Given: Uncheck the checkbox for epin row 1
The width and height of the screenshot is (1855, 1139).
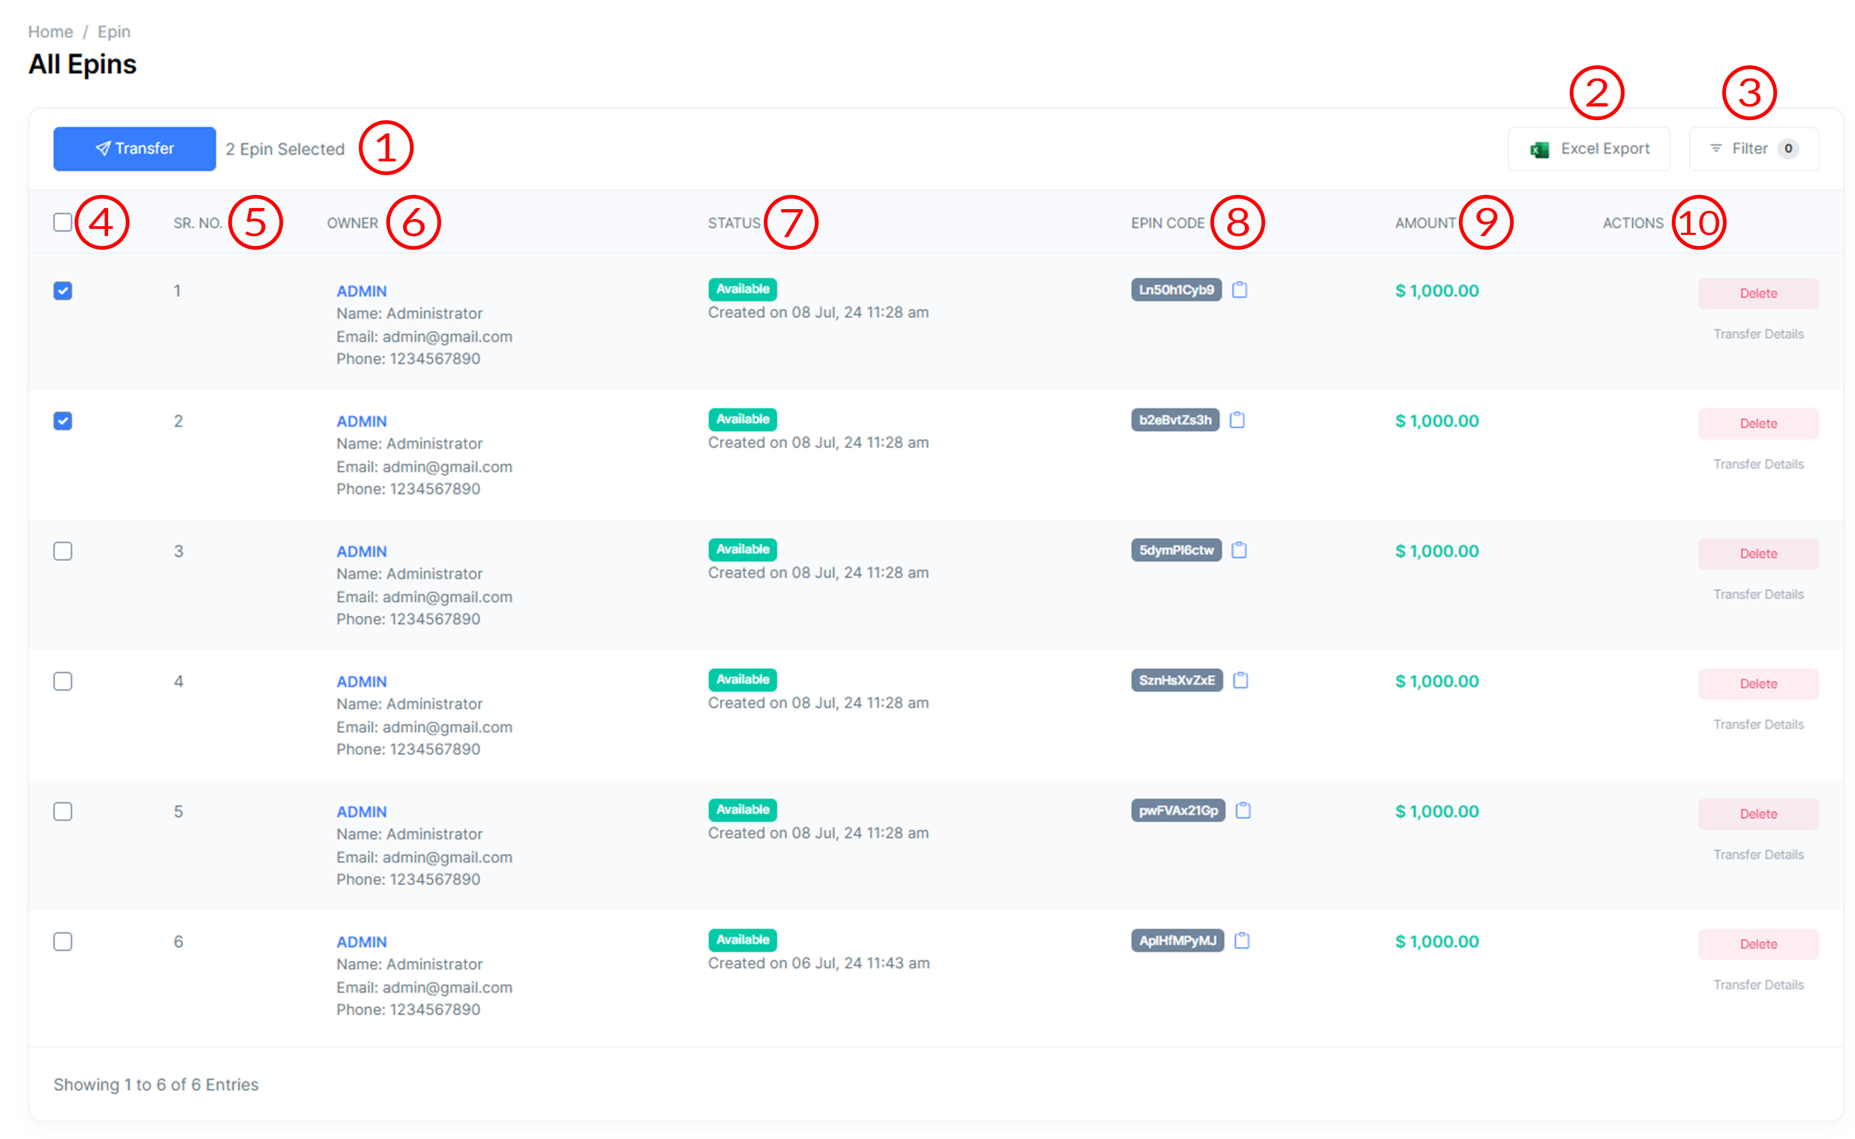Looking at the screenshot, I should [x=63, y=291].
